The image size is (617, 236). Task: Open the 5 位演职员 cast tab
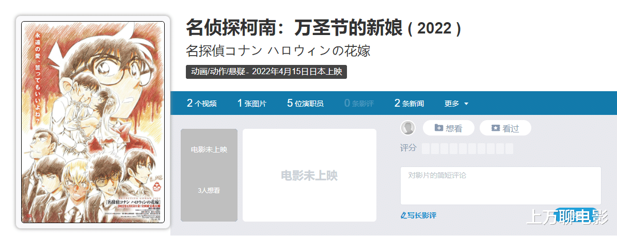[305, 104]
